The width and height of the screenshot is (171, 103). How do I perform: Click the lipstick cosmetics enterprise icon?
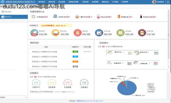pos(141,17)
